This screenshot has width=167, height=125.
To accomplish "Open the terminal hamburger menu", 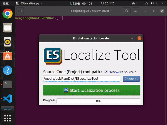I will (x=135, y=11).
